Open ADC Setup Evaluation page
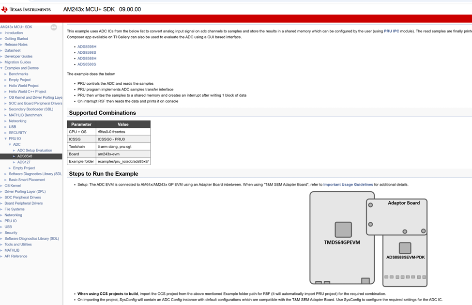This screenshot has width=472, height=305. [35, 150]
